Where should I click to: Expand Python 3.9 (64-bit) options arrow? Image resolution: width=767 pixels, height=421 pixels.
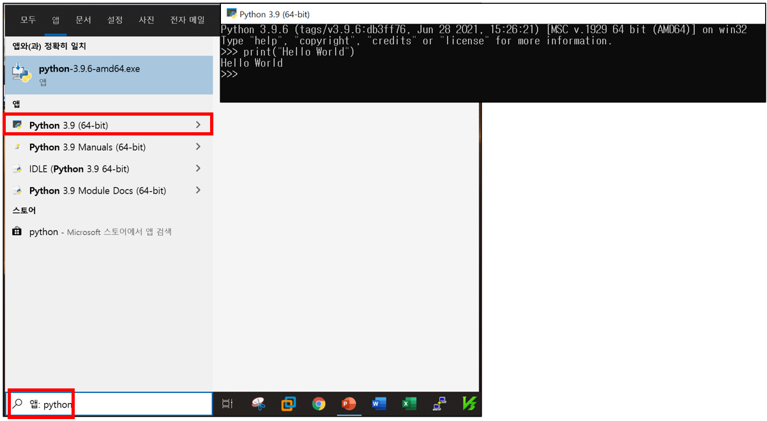[x=198, y=125]
